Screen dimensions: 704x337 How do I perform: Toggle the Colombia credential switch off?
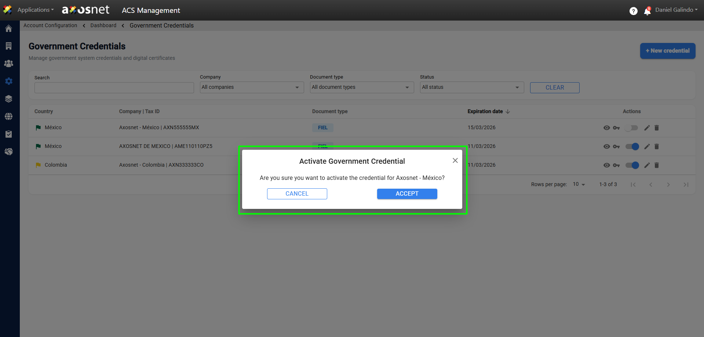[632, 165]
